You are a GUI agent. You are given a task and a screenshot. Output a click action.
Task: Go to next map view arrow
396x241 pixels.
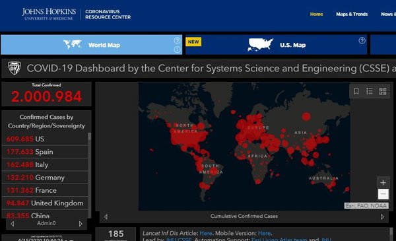[382, 217]
